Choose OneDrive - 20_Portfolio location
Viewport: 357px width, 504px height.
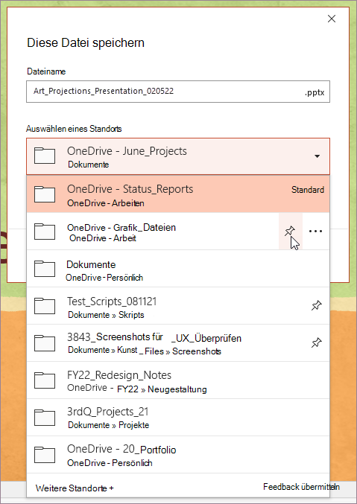pyautogui.click(x=178, y=455)
